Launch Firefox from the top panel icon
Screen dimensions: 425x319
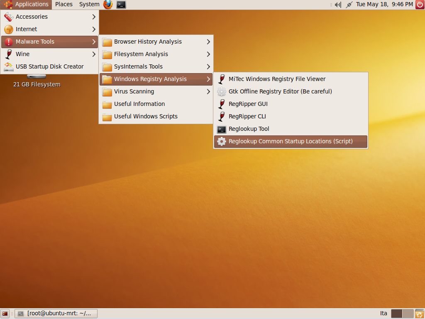point(108,4)
